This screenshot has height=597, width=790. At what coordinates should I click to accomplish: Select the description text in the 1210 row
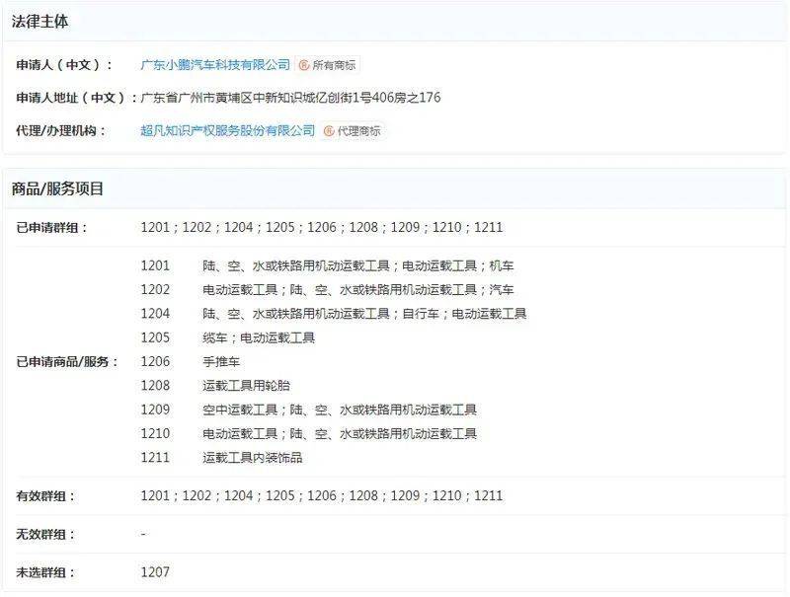coord(340,433)
